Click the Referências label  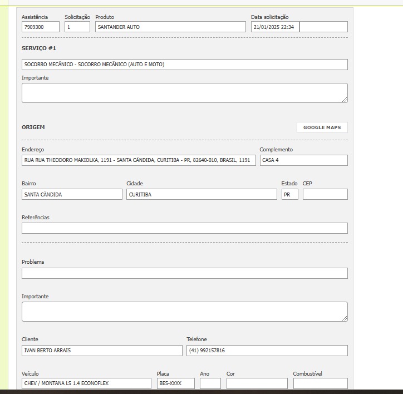click(36, 218)
